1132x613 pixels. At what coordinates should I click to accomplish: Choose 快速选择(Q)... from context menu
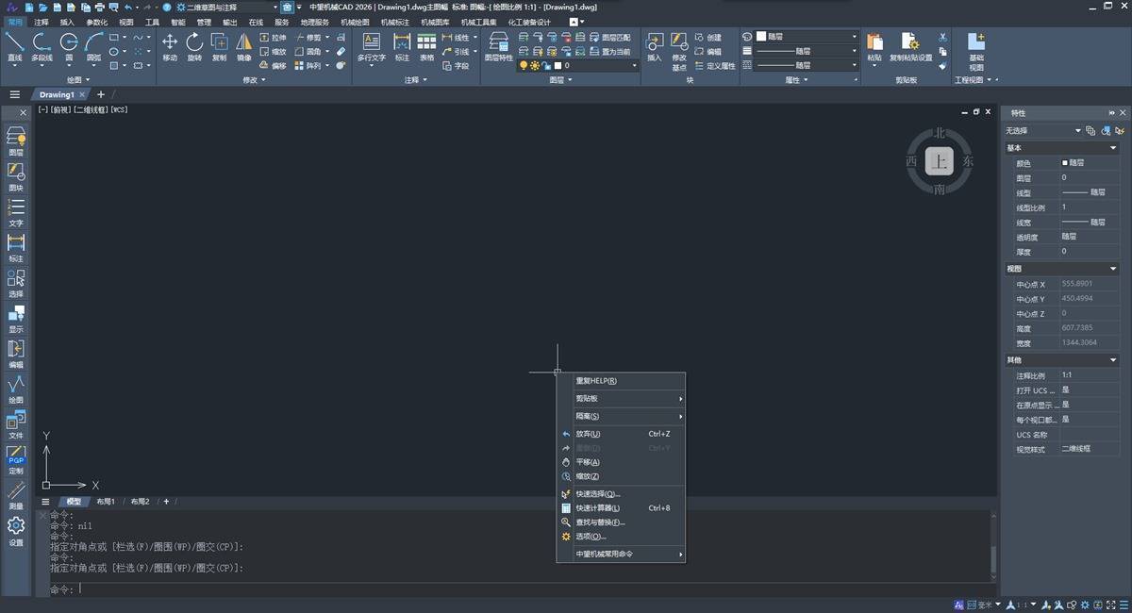(598, 494)
